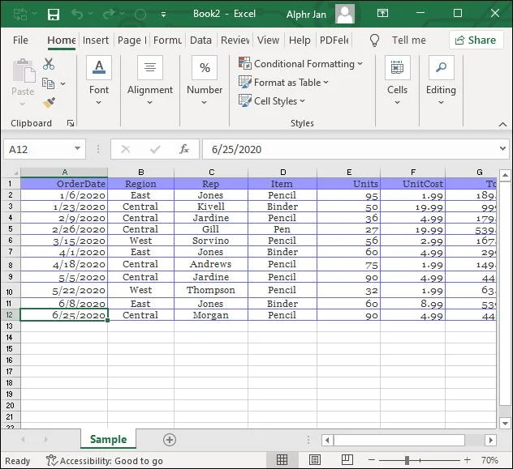Image resolution: width=513 pixels, height=469 pixels.
Task: Click the Alphr Jan account avatar
Action: pyautogui.click(x=344, y=14)
